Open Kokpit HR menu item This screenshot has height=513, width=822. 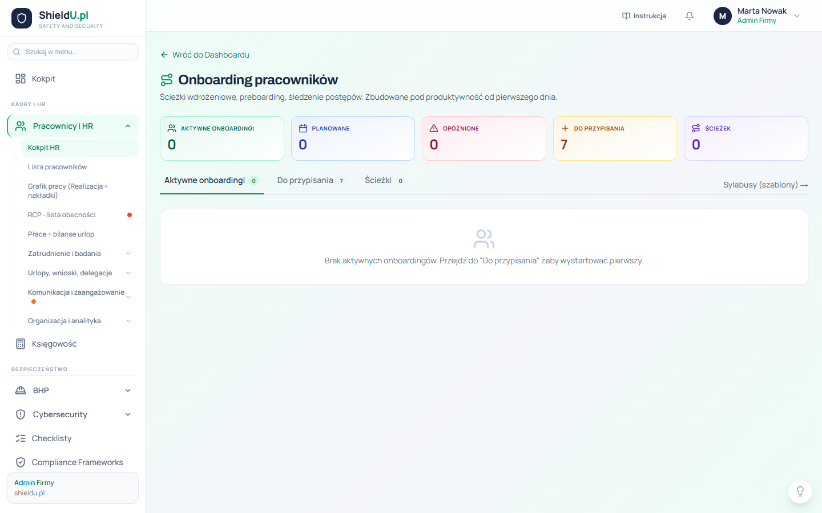[x=80, y=148]
